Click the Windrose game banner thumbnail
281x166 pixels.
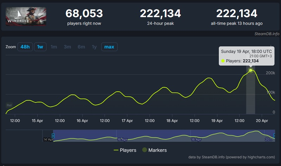26,16
